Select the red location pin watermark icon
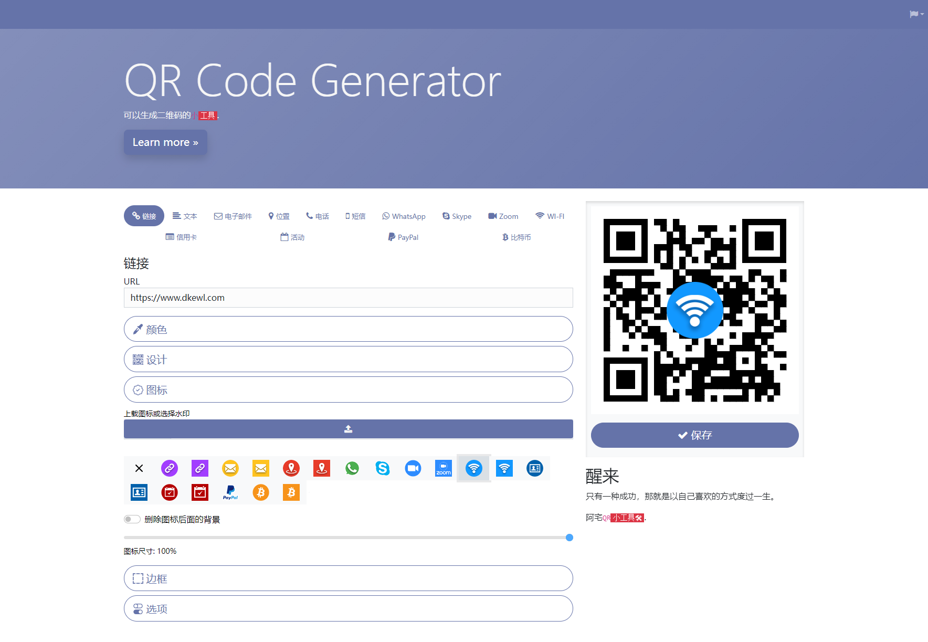The width and height of the screenshot is (928, 642). 291,468
